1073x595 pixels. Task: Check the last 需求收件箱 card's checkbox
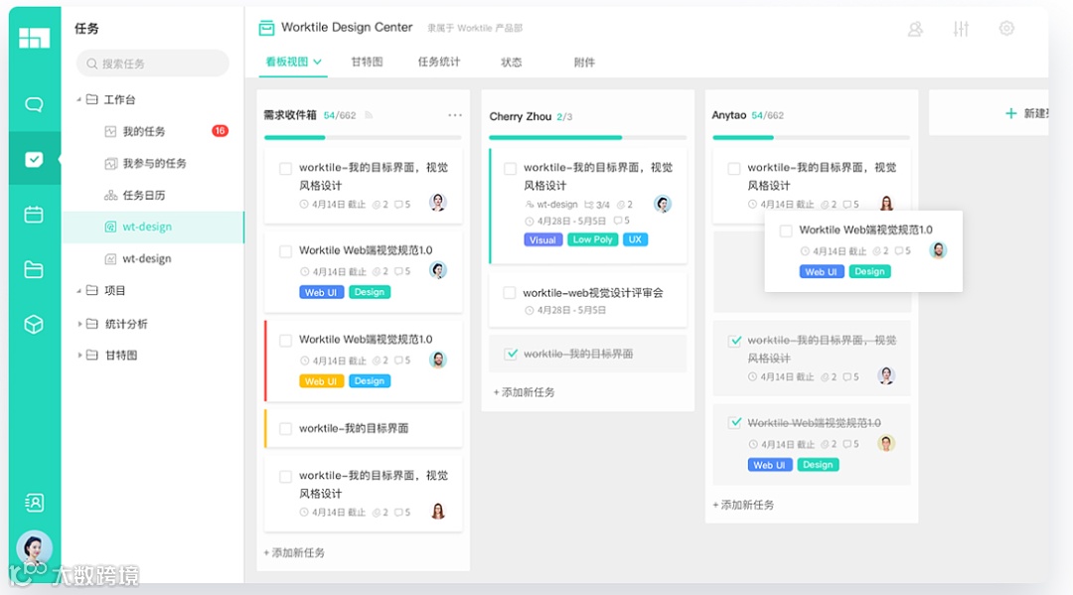click(285, 476)
